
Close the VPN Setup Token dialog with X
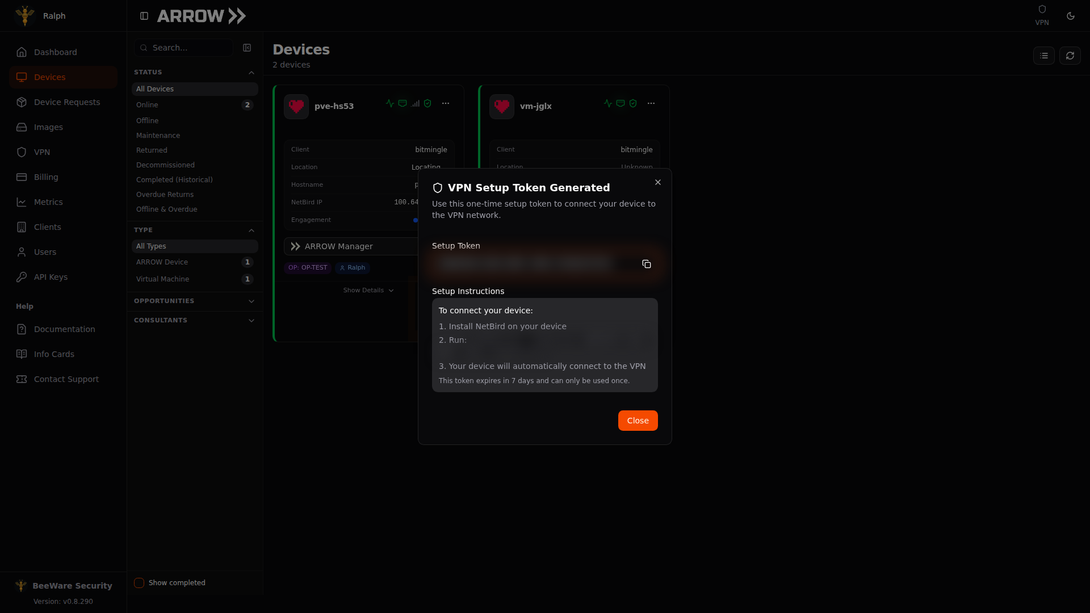coord(658,182)
